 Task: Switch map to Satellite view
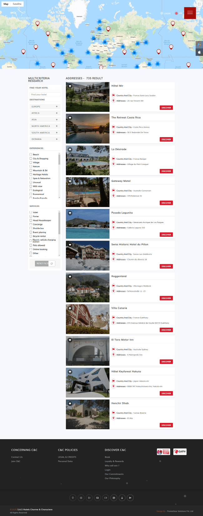[x=17, y=4]
